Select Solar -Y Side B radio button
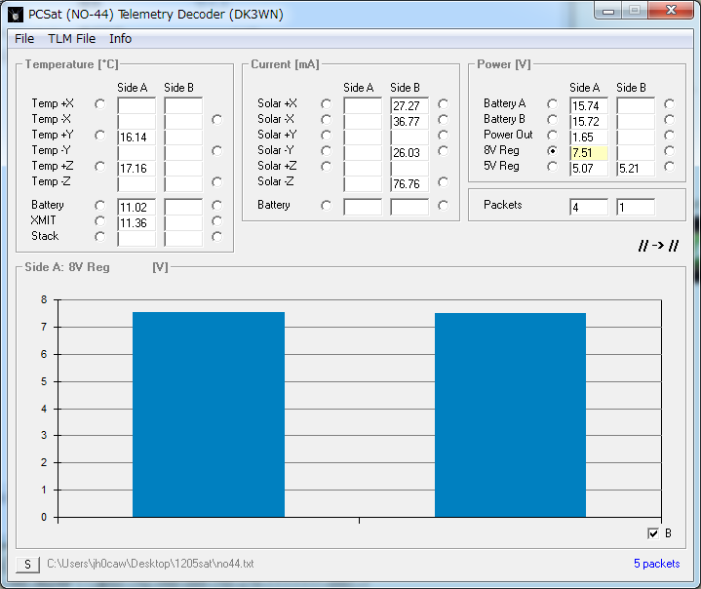 443,151
